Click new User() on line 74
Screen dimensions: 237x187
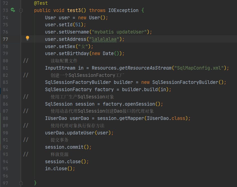point(91,18)
